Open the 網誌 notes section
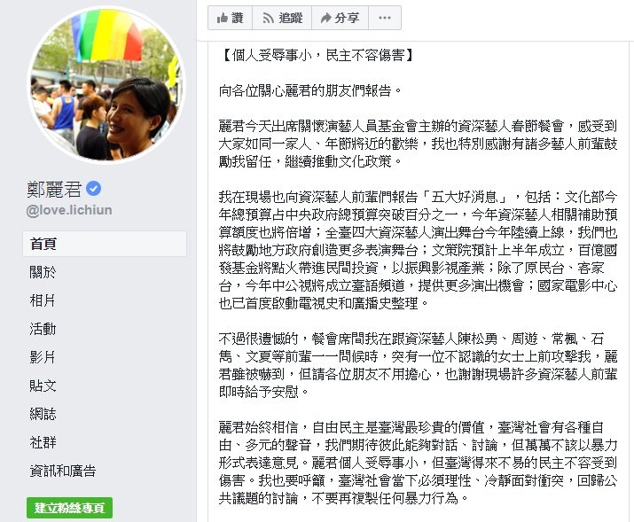This screenshot has height=522, width=634. 43,414
